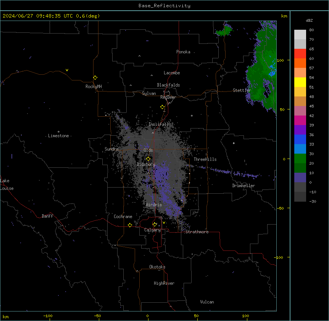Click the Lacombe town label

pyautogui.click(x=172, y=73)
